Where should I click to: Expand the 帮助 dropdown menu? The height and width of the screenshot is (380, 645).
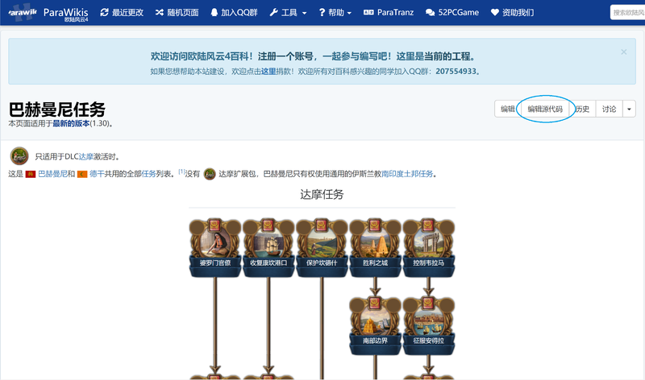point(335,12)
